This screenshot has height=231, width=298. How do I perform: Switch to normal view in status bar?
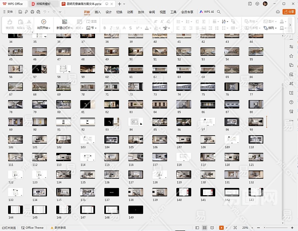coord(197,228)
